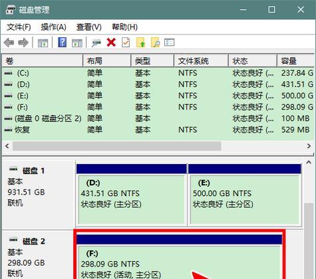316x279 pixels.
Task: Click the yellow folder with green arrow icon
Action: (140, 43)
